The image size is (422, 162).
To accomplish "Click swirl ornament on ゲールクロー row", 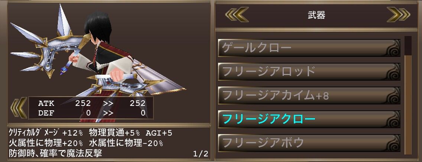I will click(x=392, y=48).
